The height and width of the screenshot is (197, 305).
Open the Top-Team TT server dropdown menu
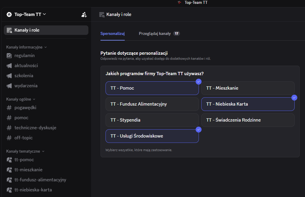click(30, 14)
